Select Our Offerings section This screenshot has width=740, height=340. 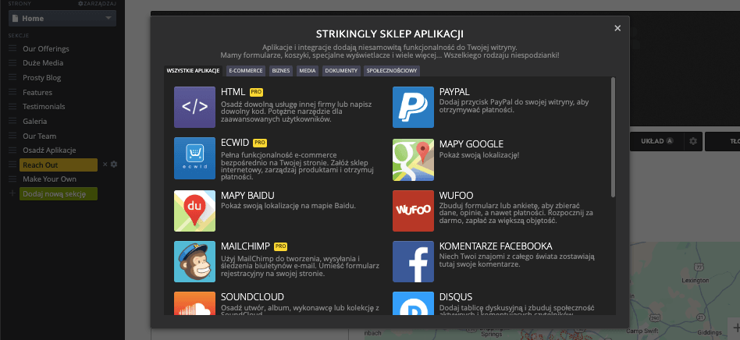46,48
